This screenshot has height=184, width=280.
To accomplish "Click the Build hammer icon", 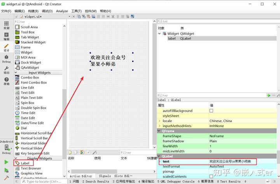I will (x=6, y=178).
